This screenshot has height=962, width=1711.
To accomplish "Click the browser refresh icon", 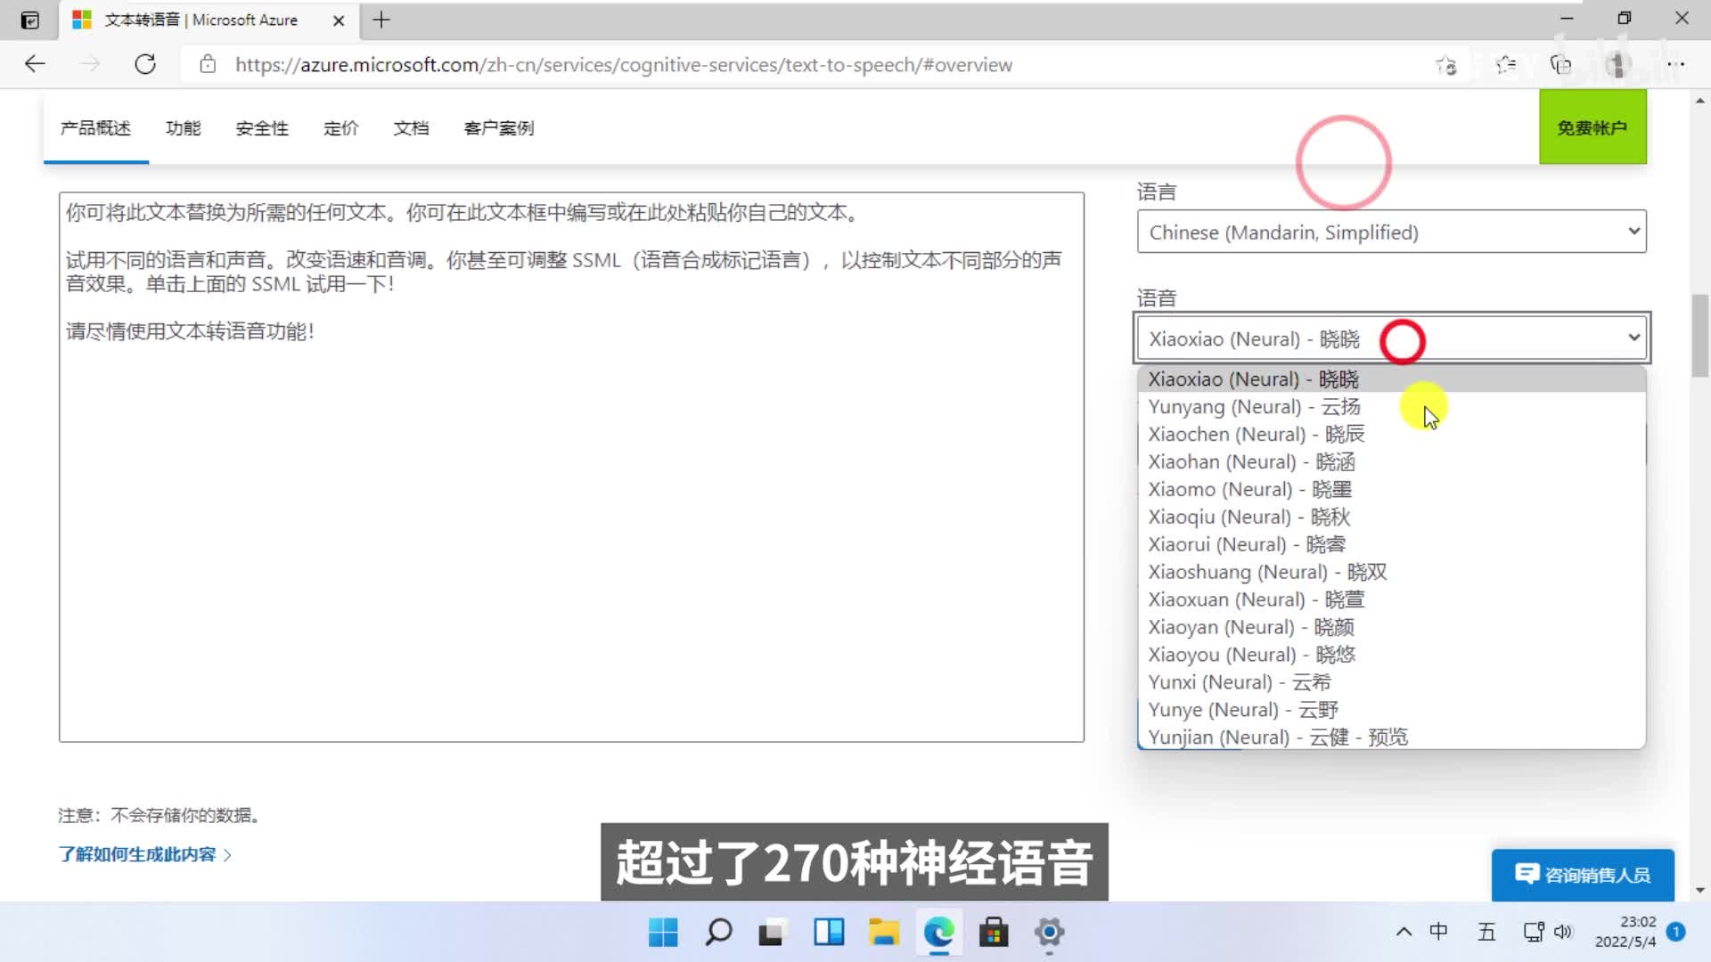I will pyautogui.click(x=145, y=64).
